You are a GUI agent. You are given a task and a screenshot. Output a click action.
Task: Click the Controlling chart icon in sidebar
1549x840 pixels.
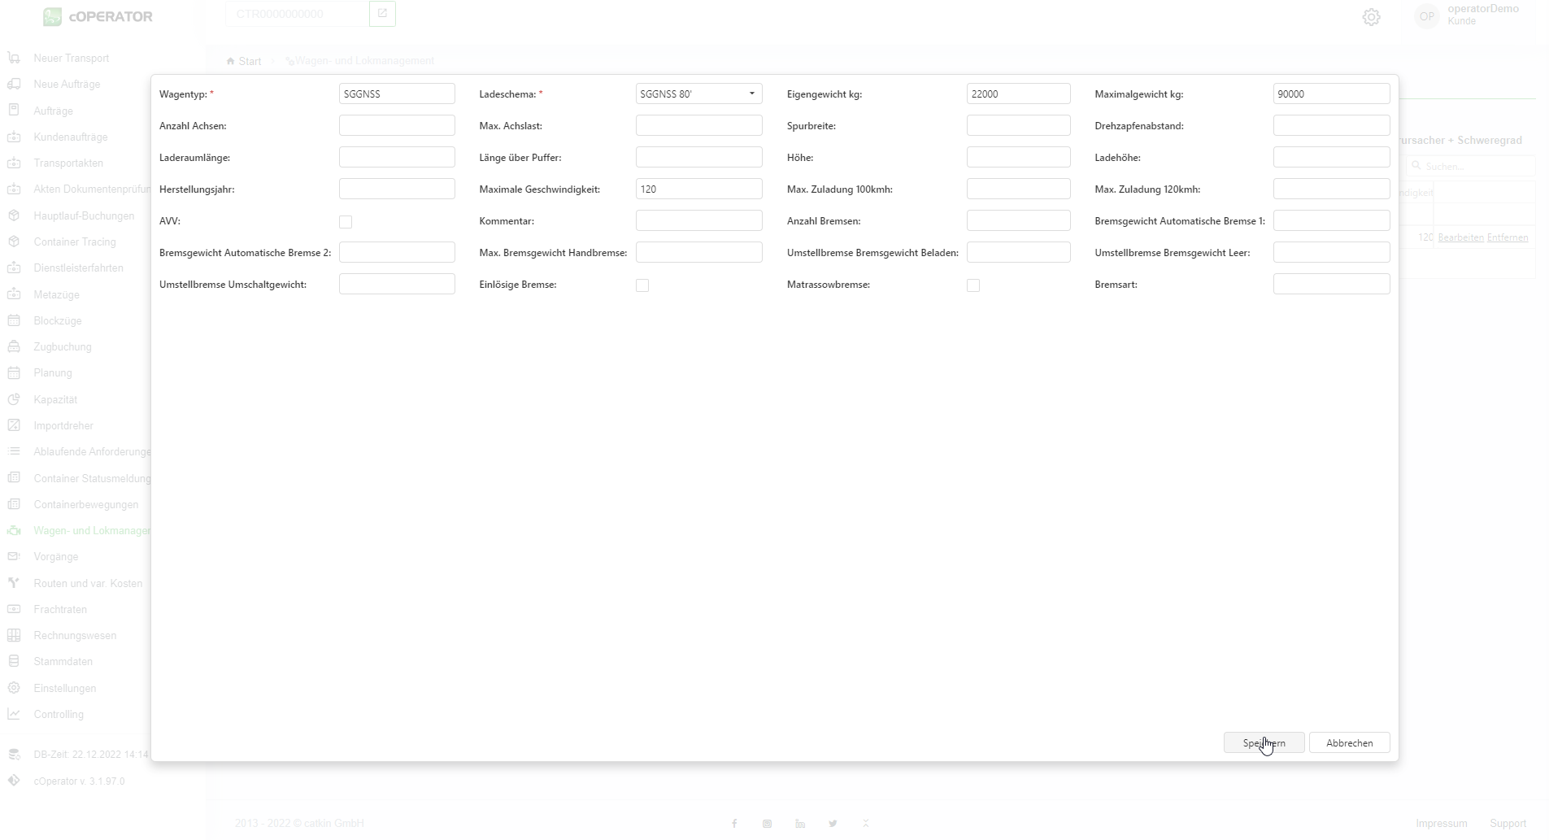tap(14, 714)
